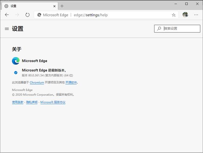Open the 使用条款 link
This screenshot has width=203, height=153.
pos(18,102)
